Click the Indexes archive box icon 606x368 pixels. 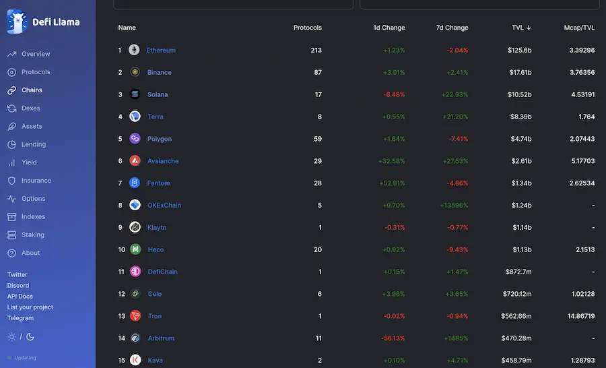(x=11, y=217)
